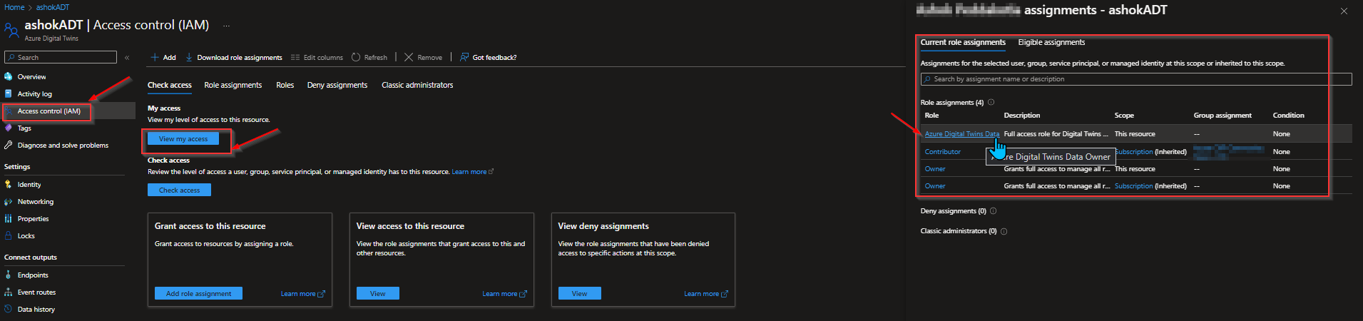Screen dimensions: 1363x321
Task: Open the Endpoints icon
Action: coord(9,275)
